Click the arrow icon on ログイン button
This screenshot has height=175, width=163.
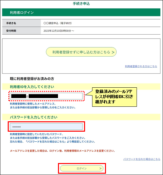[x=100, y=169]
